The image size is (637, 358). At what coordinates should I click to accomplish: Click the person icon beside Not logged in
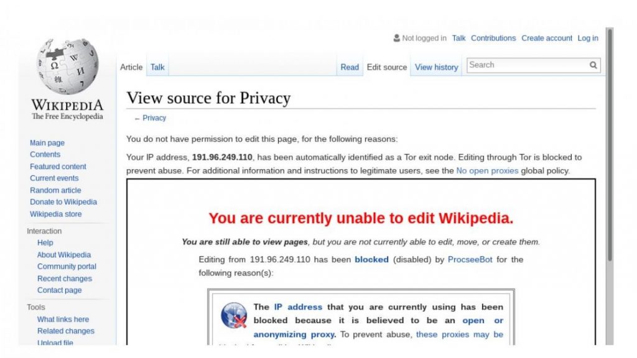pyautogui.click(x=396, y=38)
